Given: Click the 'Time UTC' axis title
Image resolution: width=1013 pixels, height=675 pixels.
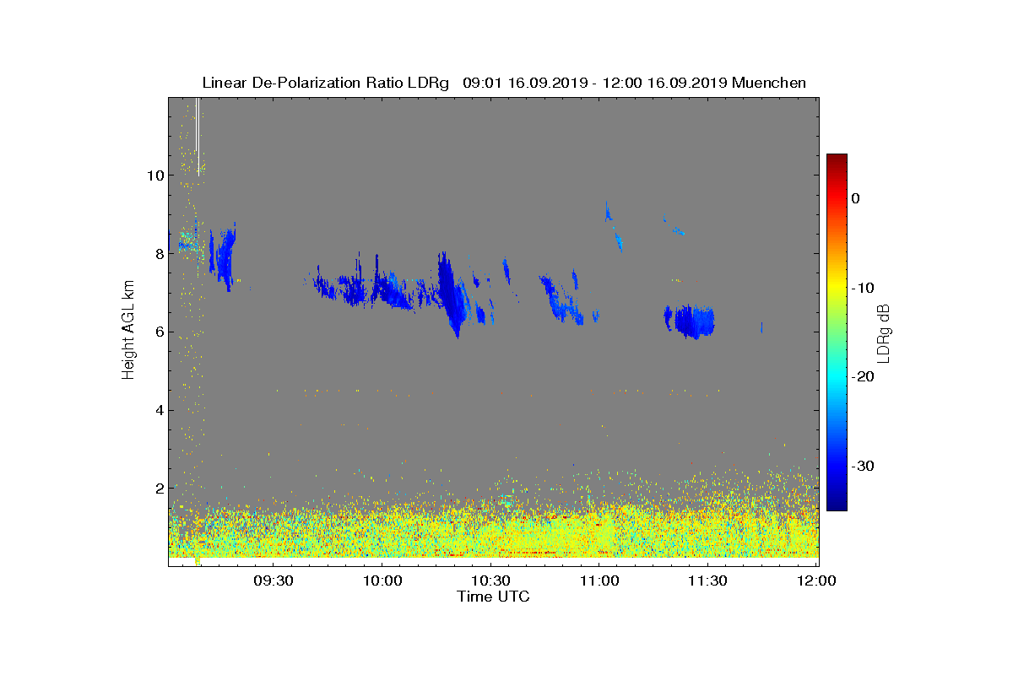Looking at the screenshot, I should (494, 597).
